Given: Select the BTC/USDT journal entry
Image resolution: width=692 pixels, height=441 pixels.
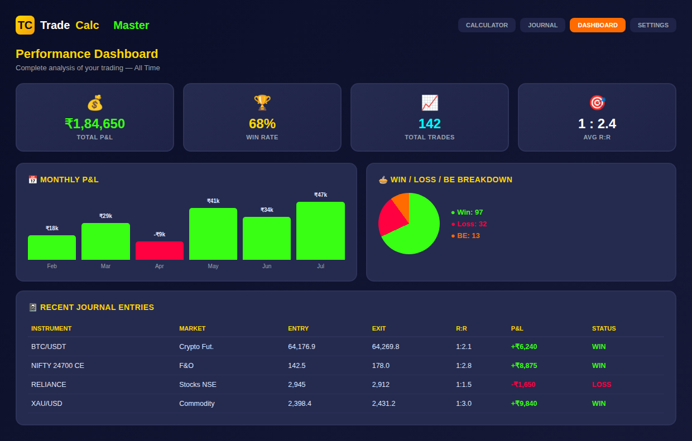Looking at the screenshot, I should pyautogui.click(x=346, y=347).
